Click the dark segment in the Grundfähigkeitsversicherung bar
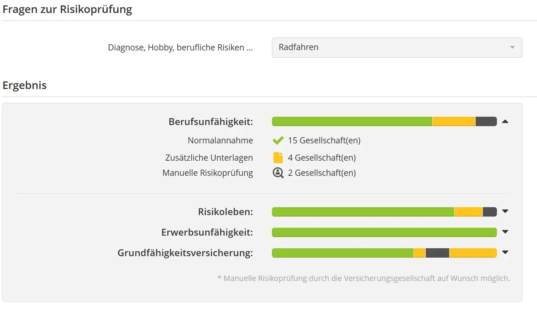 (x=437, y=253)
